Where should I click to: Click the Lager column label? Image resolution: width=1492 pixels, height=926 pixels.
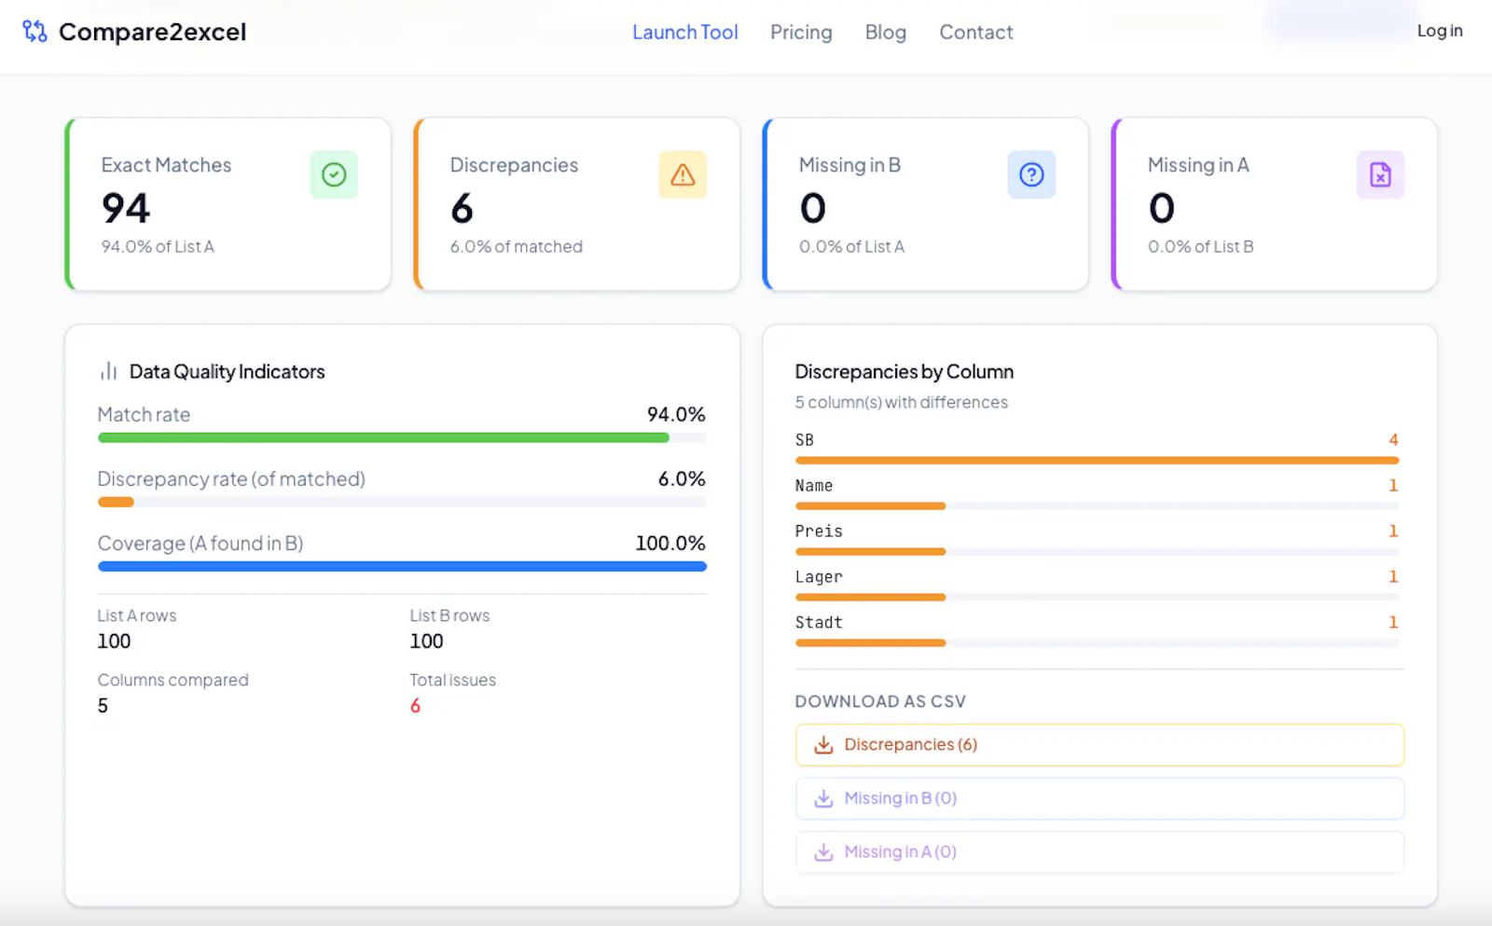tap(819, 577)
